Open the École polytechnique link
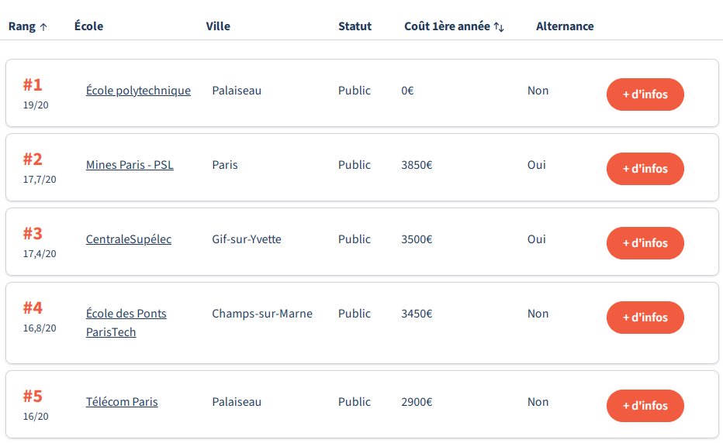The height and width of the screenshot is (443, 723). point(138,91)
